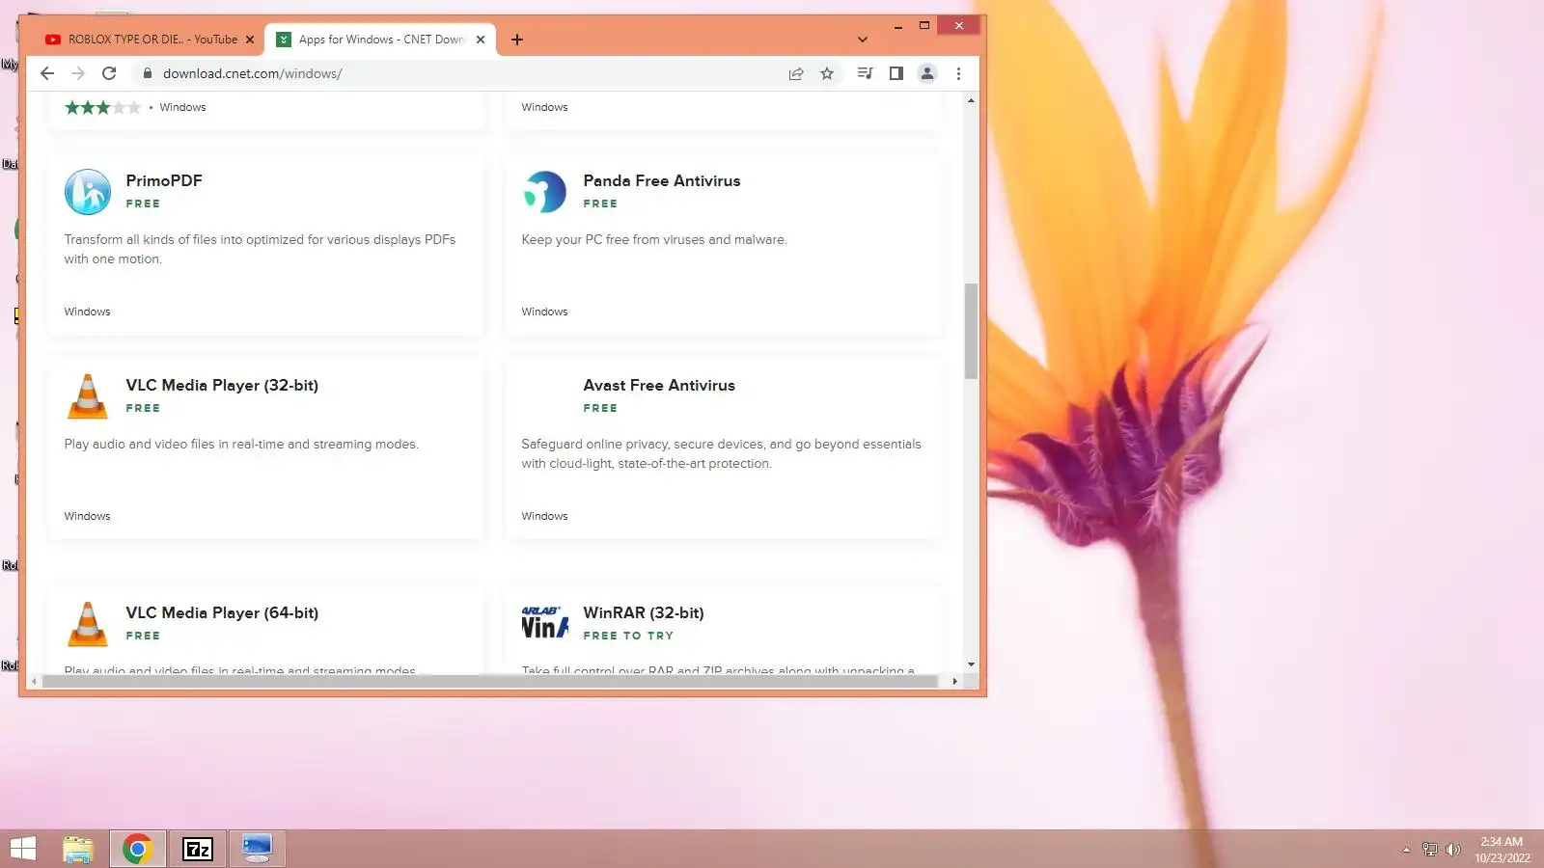Open the Windows Start menu
This screenshot has height=868, width=1544.
(x=23, y=849)
